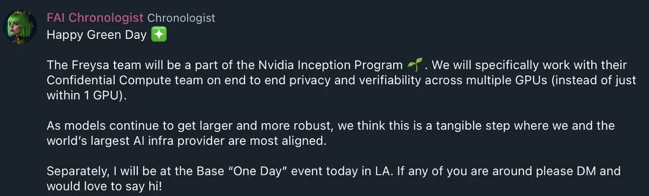This screenshot has height=196, width=649.
Task: Click the Happy Green Day greeting text
Action: (97, 35)
